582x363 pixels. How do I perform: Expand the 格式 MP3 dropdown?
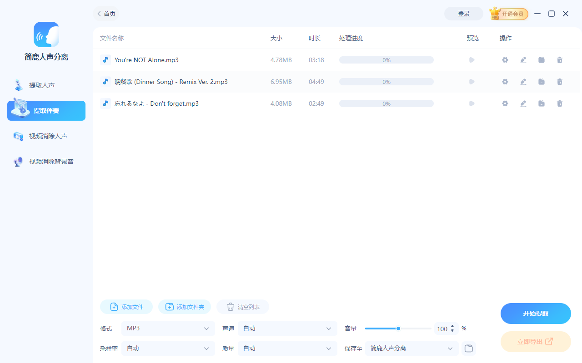pyautogui.click(x=168, y=329)
